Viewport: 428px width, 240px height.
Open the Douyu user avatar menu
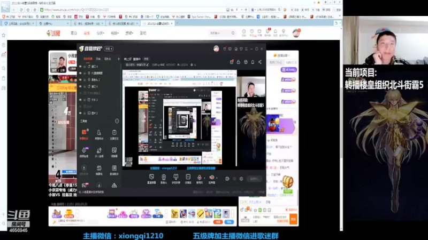tap(296, 33)
